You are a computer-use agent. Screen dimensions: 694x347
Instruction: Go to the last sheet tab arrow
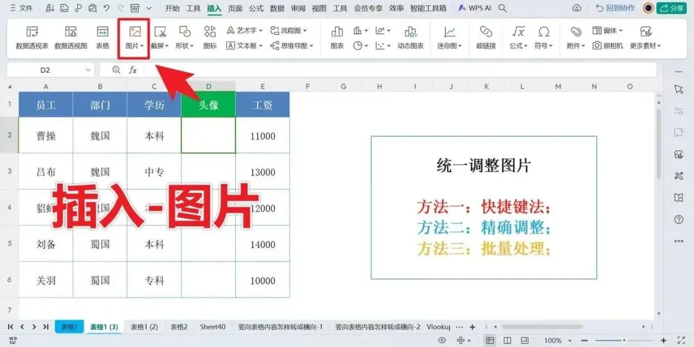46,327
